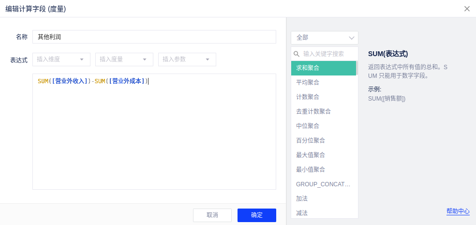
Task: Close the edit calculated field dialog
Action: point(467,9)
